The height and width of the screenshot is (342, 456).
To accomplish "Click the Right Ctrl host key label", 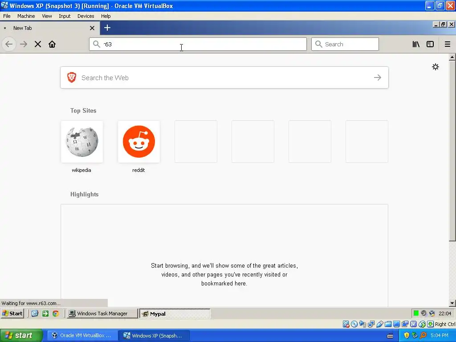I will (445, 324).
